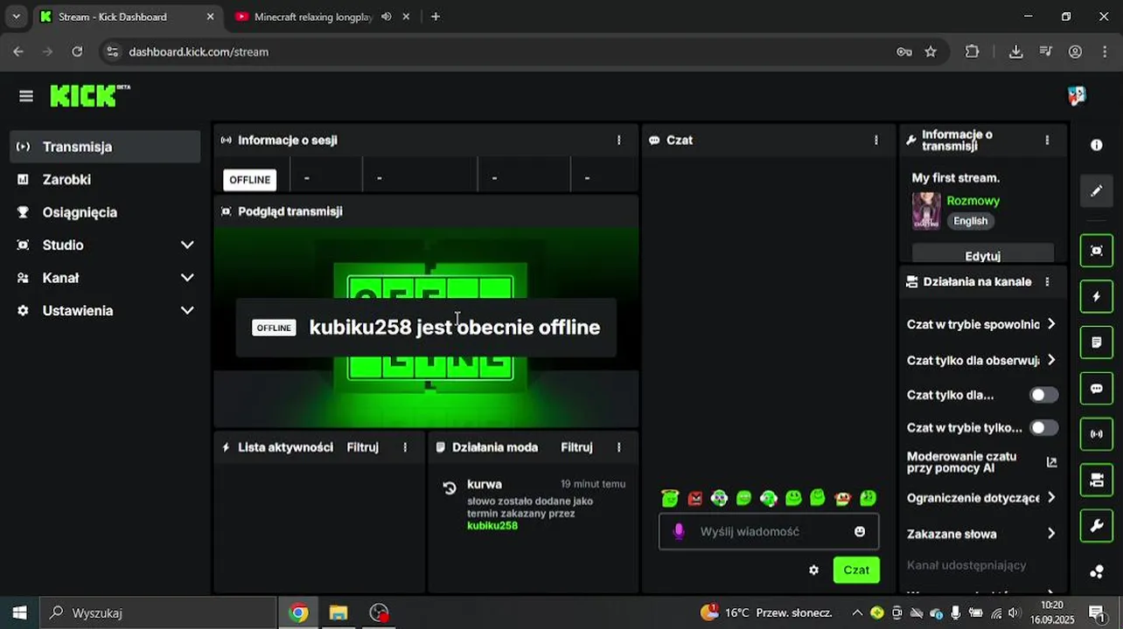This screenshot has height=629, width=1123.
Task: Click the purple microphone icon in chat input
Action: pyautogui.click(x=678, y=531)
